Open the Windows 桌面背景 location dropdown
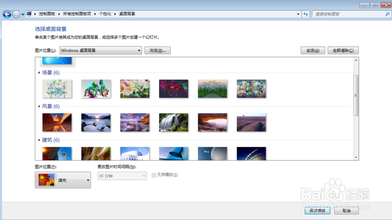Image resolution: width=392 pixels, height=220 pixels. 101,50
